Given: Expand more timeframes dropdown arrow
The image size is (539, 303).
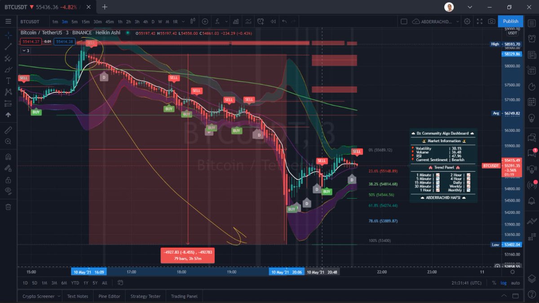Looking at the screenshot, I should (183, 22).
